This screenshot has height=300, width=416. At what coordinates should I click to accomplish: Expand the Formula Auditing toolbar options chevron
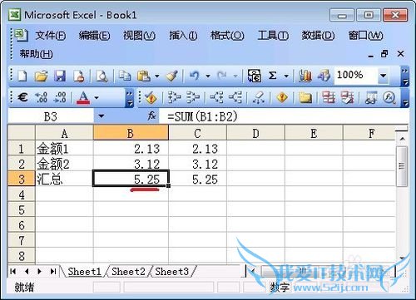click(405, 98)
